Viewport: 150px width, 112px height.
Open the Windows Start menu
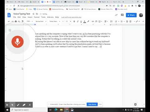pyautogui.click(x=7, y=110)
